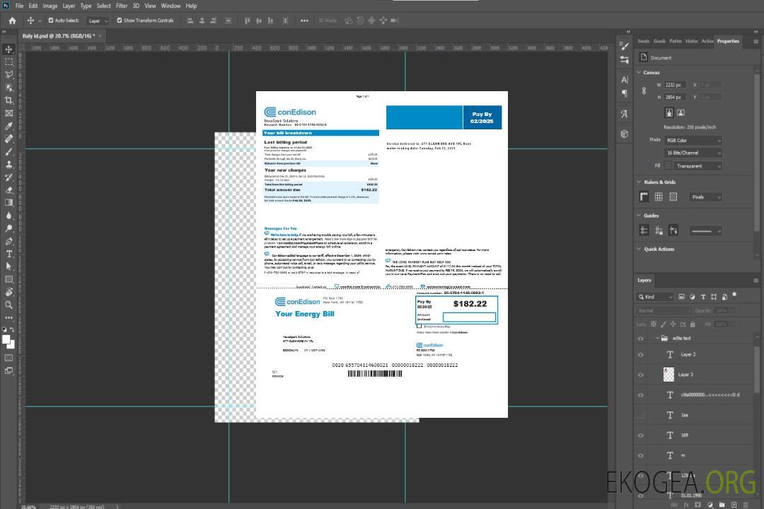Select the Lasso tool

click(8, 74)
